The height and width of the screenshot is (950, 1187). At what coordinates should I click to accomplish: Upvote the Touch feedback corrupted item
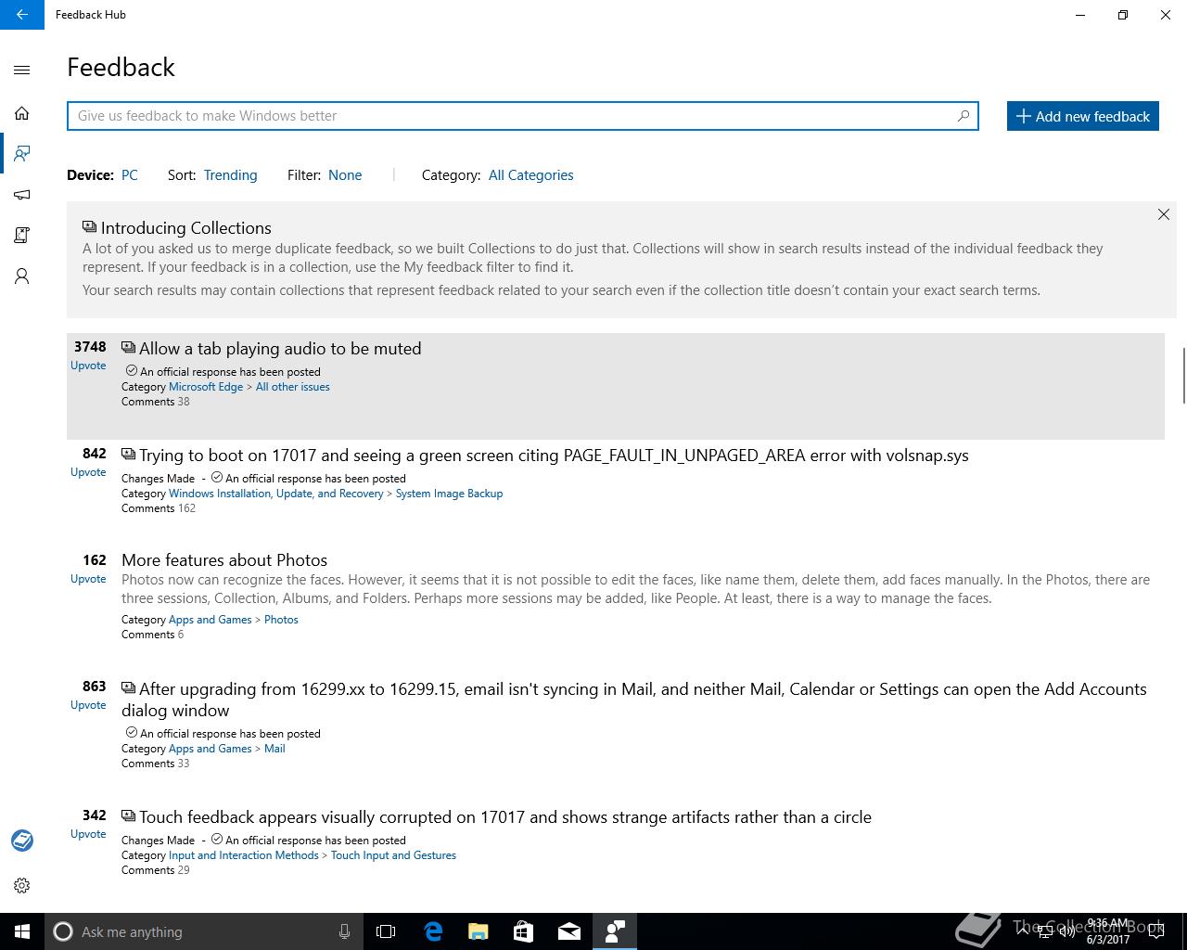tap(88, 834)
